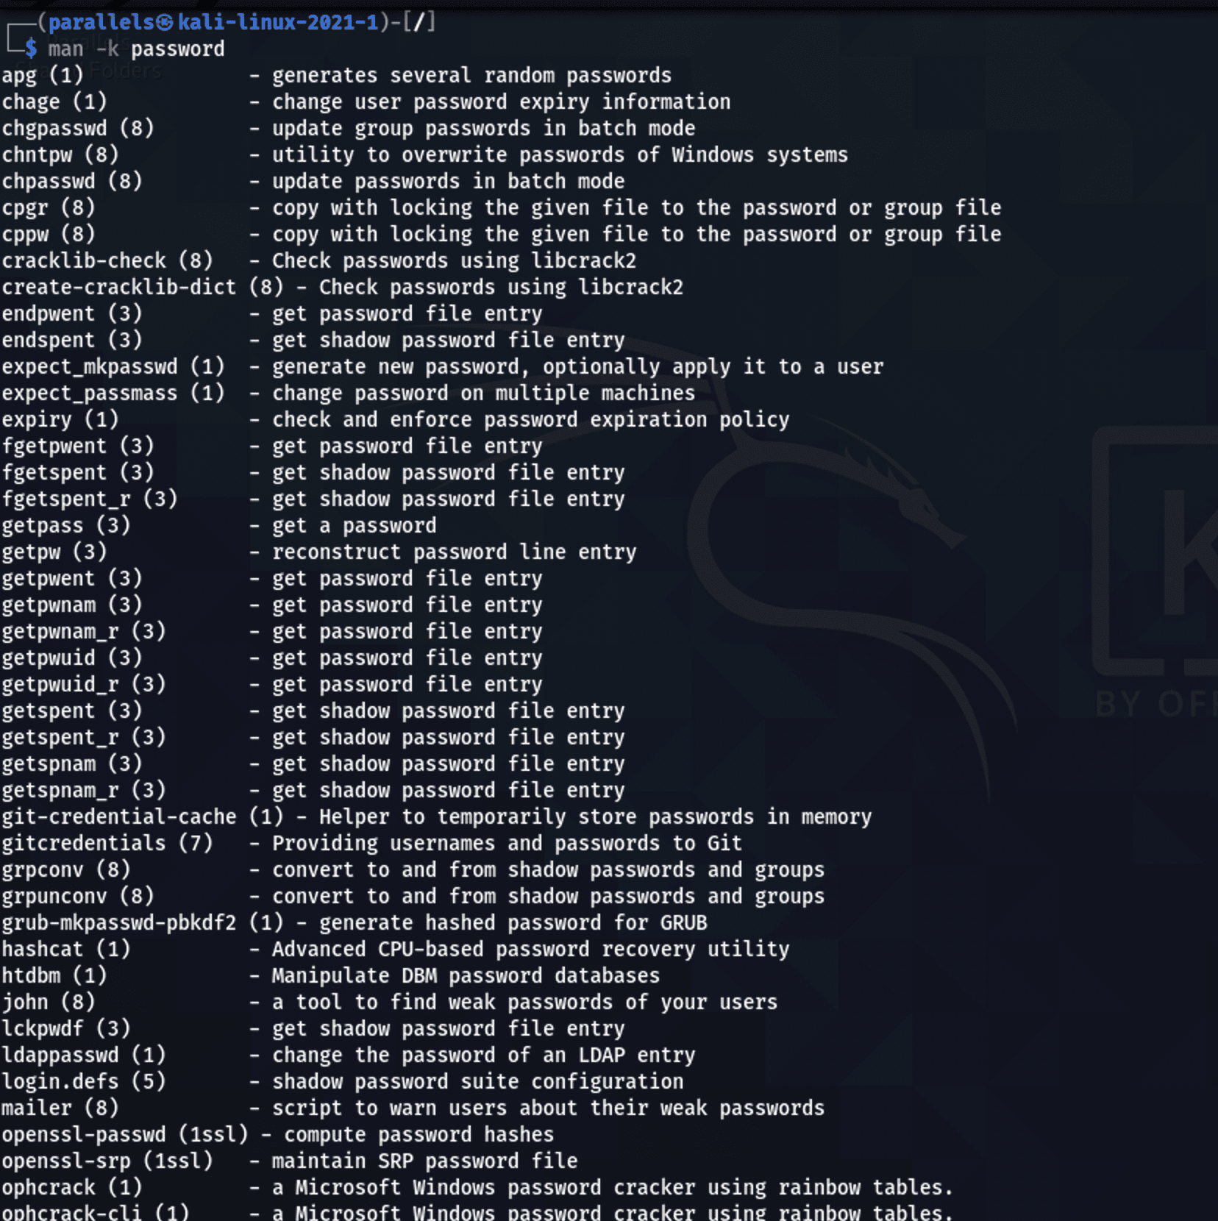The height and width of the screenshot is (1221, 1218).
Task: Click the 'create-cracklib-dict (8)' entry
Action: click(x=143, y=288)
